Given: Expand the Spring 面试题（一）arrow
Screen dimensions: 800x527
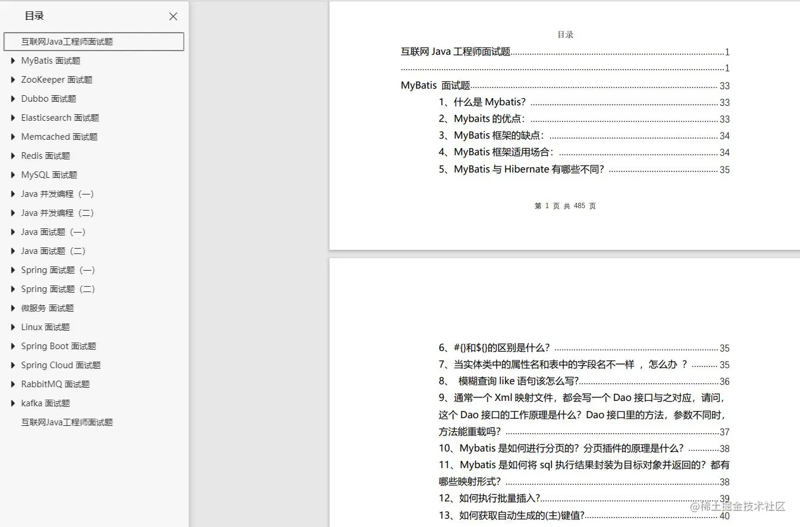Looking at the screenshot, I should point(13,270).
